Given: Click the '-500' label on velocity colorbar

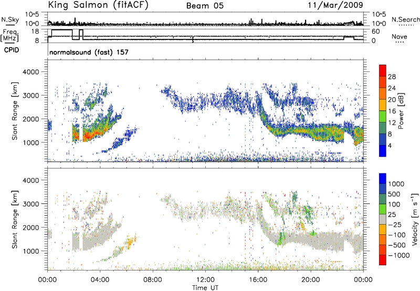Looking at the screenshot, I should (397, 245).
